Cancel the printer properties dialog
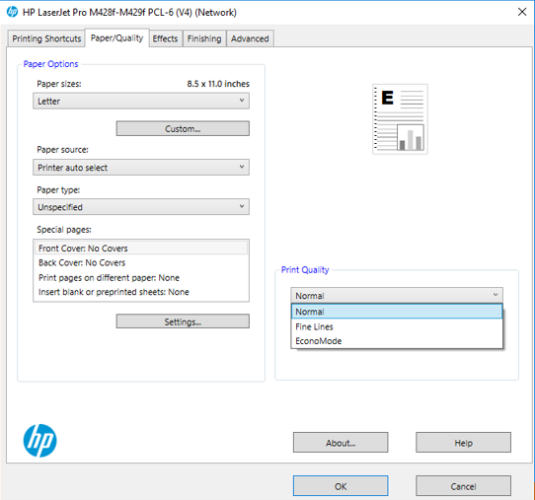 pos(463,485)
